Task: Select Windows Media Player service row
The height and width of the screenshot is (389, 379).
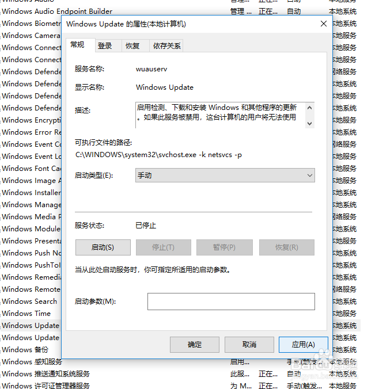Action: 31,217
